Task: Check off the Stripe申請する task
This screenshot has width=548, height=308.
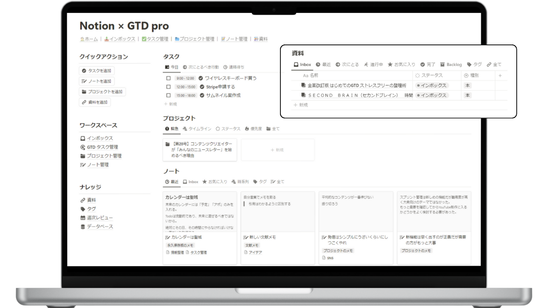Action: [168, 87]
